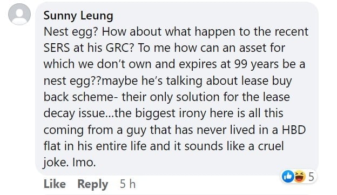This screenshot has width=337, height=195.
Task: Reply to Sunny Leung's comment
Action: pos(93,184)
